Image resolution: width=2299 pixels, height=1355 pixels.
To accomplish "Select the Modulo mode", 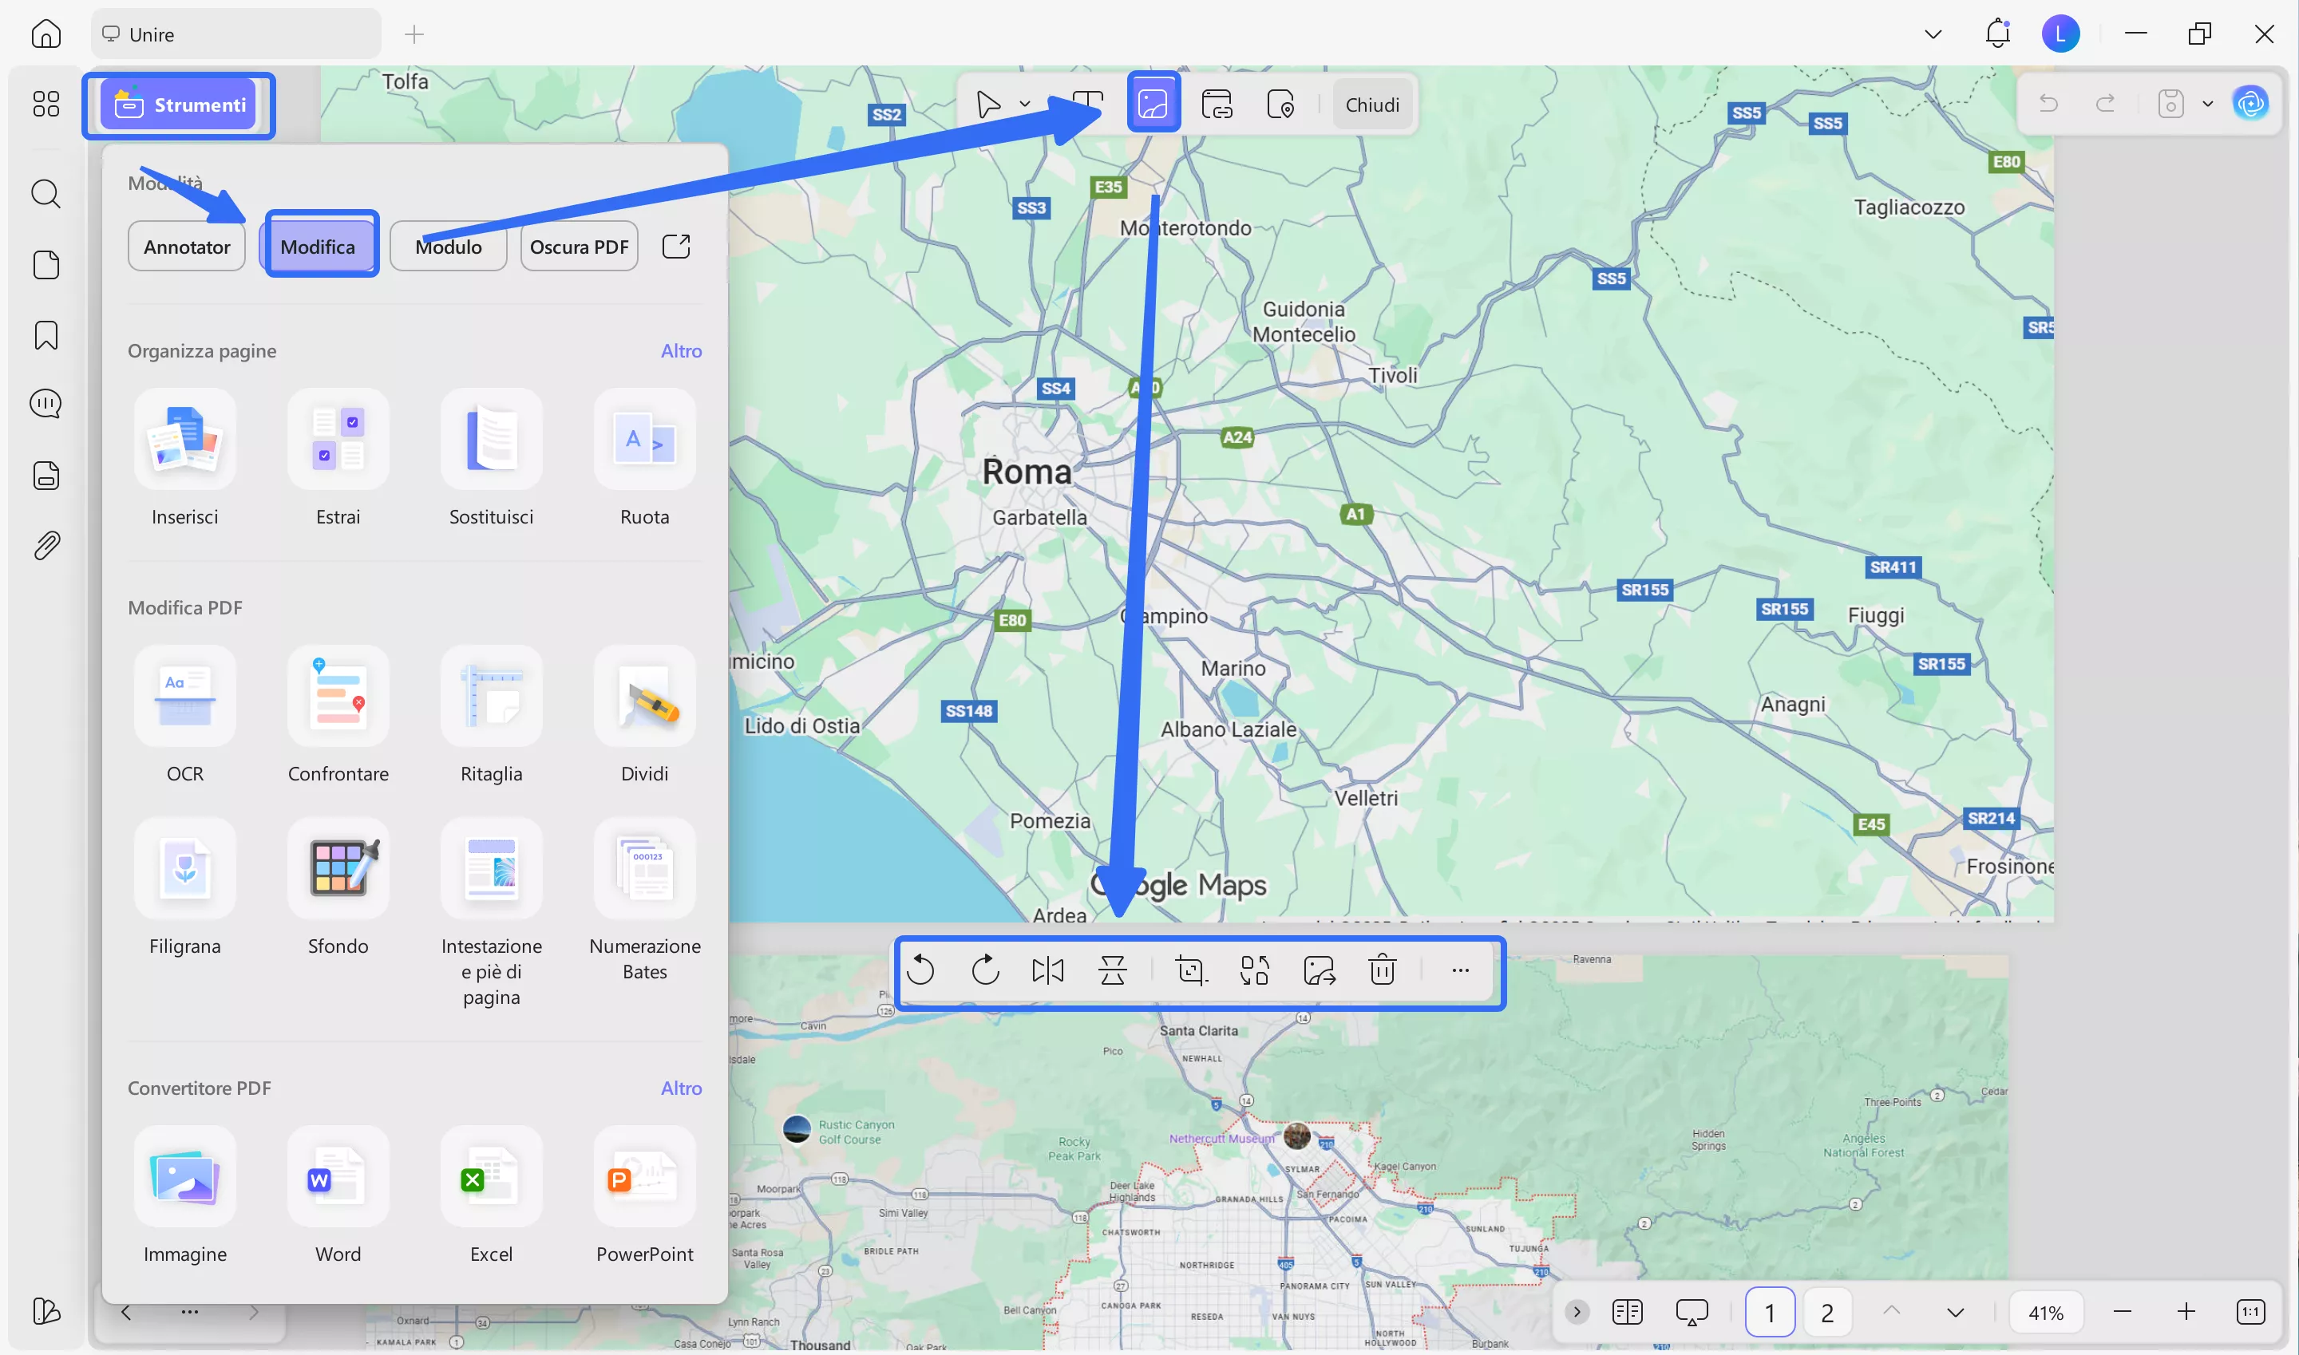I will 448,246.
